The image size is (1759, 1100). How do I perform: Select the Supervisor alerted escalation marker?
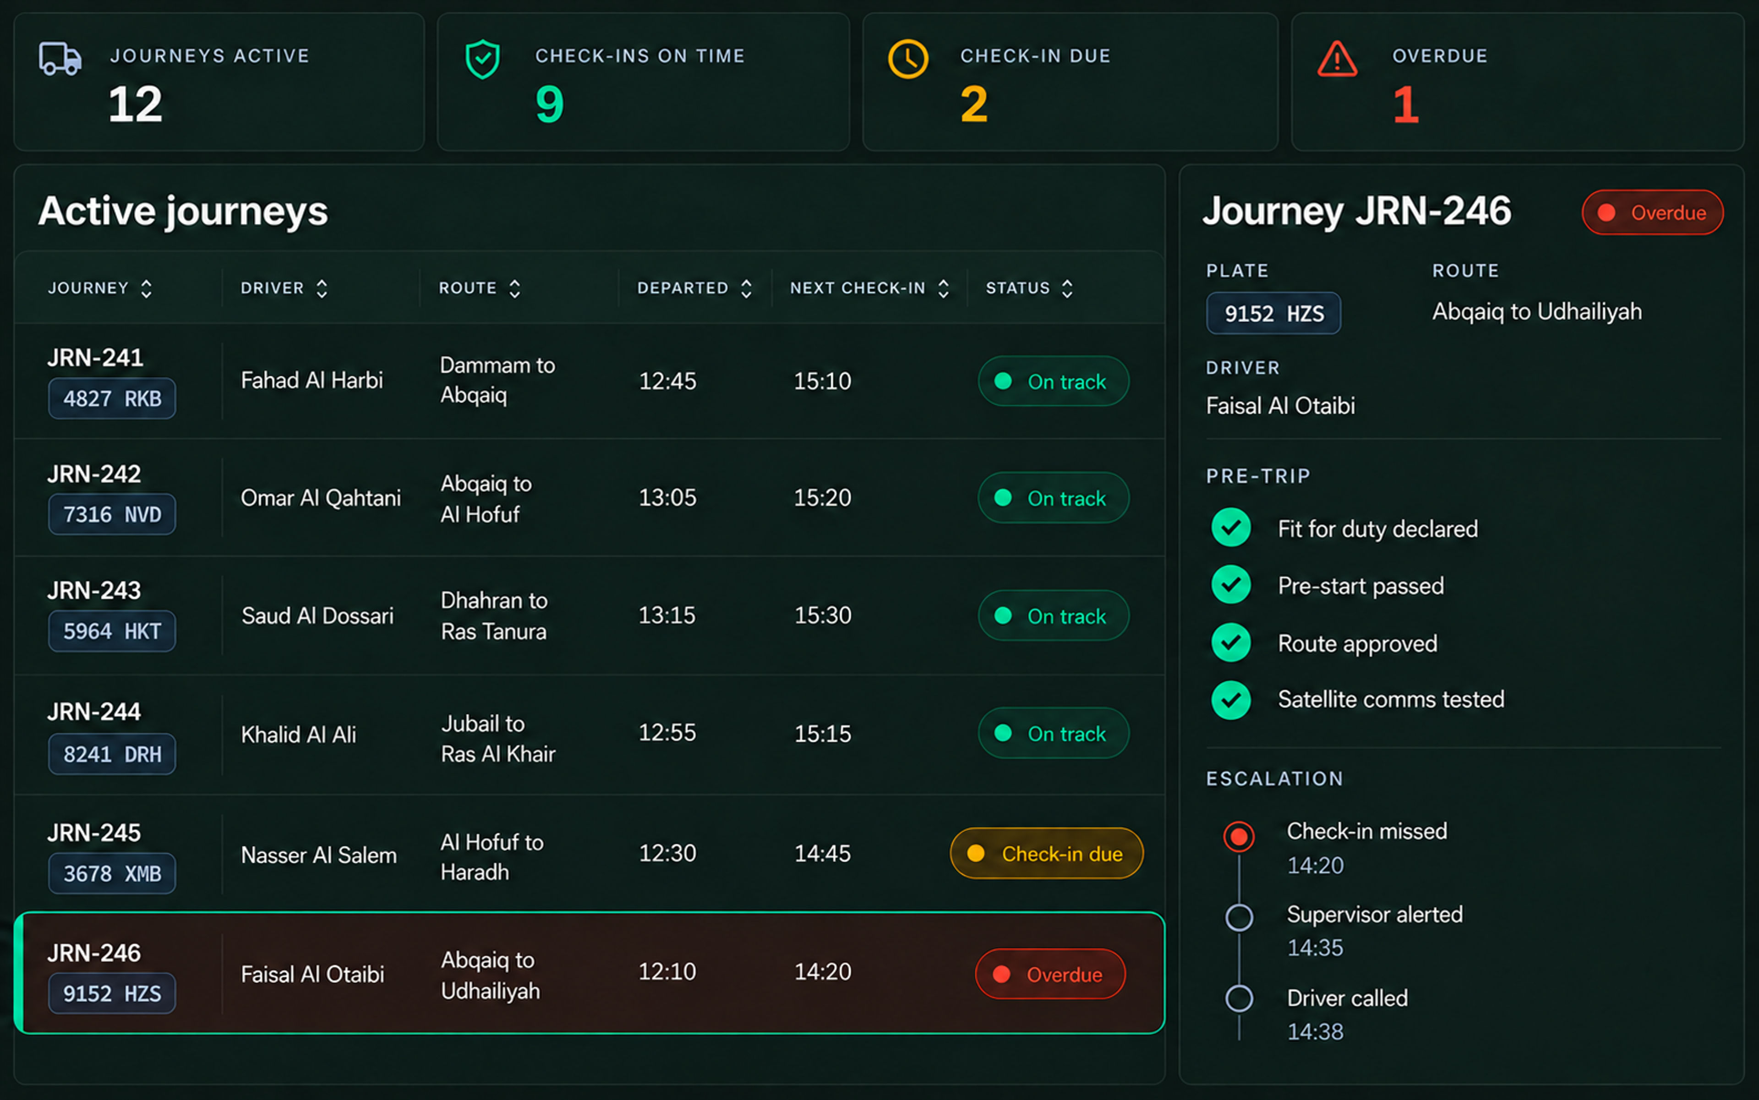pyautogui.click(x=1239, y=917)
